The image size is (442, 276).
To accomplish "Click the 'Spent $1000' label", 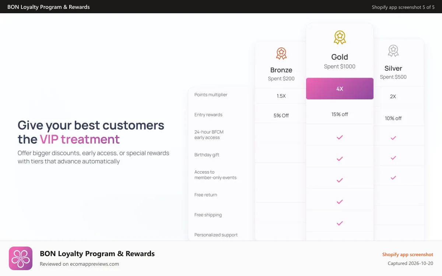I will point(340,67).
